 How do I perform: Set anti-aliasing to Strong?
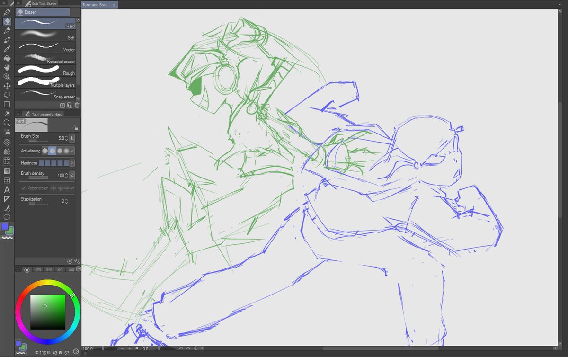[66, 151]
